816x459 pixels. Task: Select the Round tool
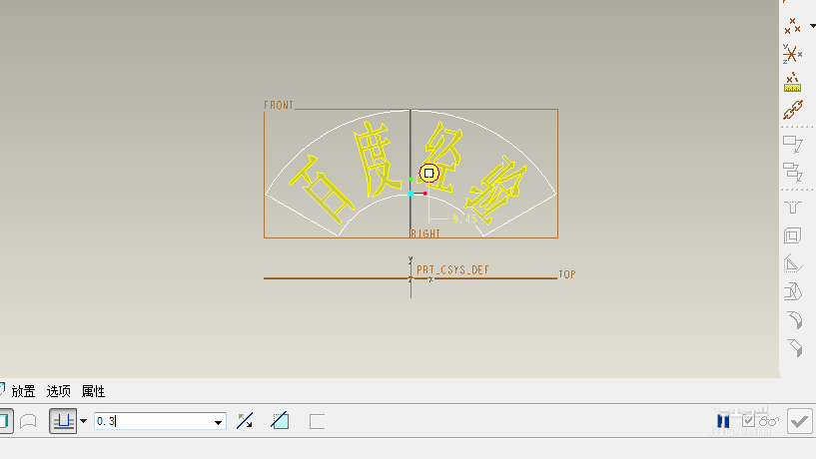(x=795, y=319)
